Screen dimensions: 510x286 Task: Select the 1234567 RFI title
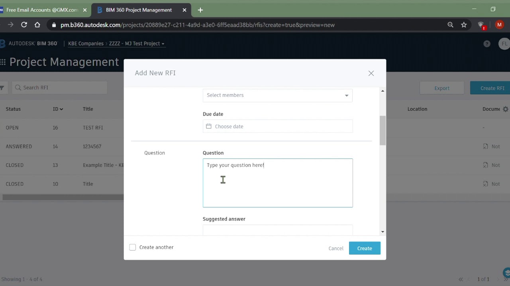point(92,146)
